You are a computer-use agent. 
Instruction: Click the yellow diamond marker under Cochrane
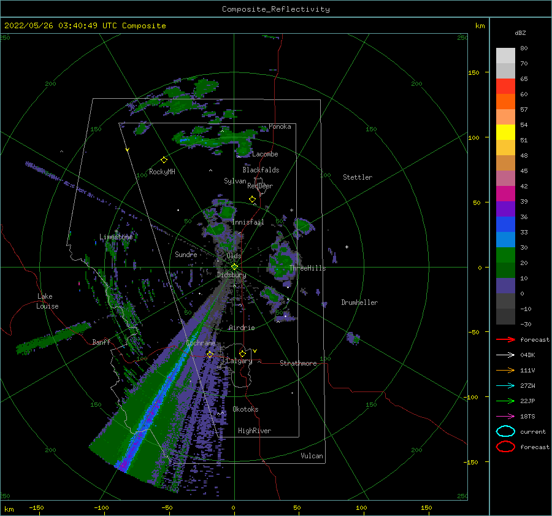(210, 354)
